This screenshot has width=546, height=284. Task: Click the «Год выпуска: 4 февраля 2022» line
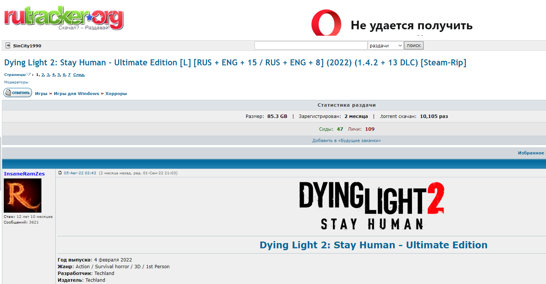95,260
